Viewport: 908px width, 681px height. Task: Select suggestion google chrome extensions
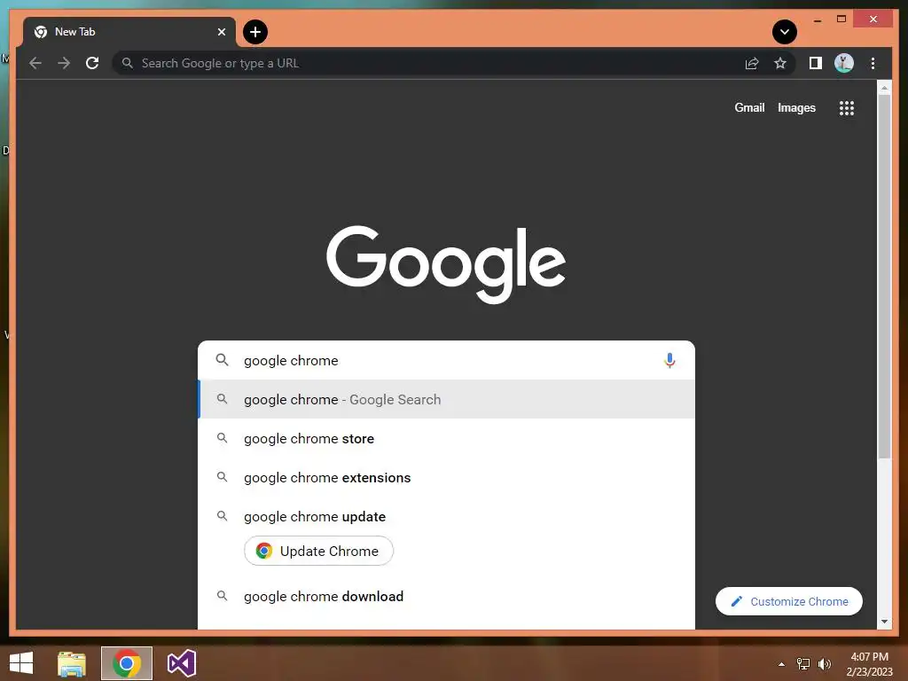[446, 477]
